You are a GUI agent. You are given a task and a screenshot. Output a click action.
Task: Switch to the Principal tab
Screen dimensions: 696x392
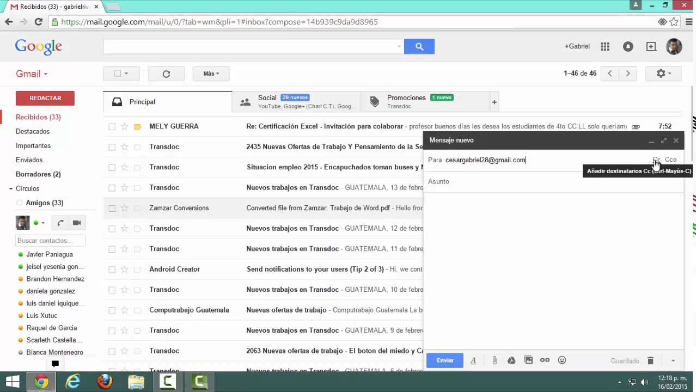coord(167,102)
